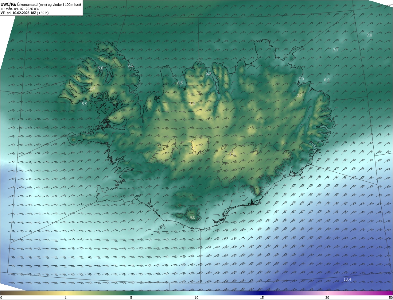The image size is (393, 300).
Task: Click the 5.9 value label on the map
Action: (84, 104)
